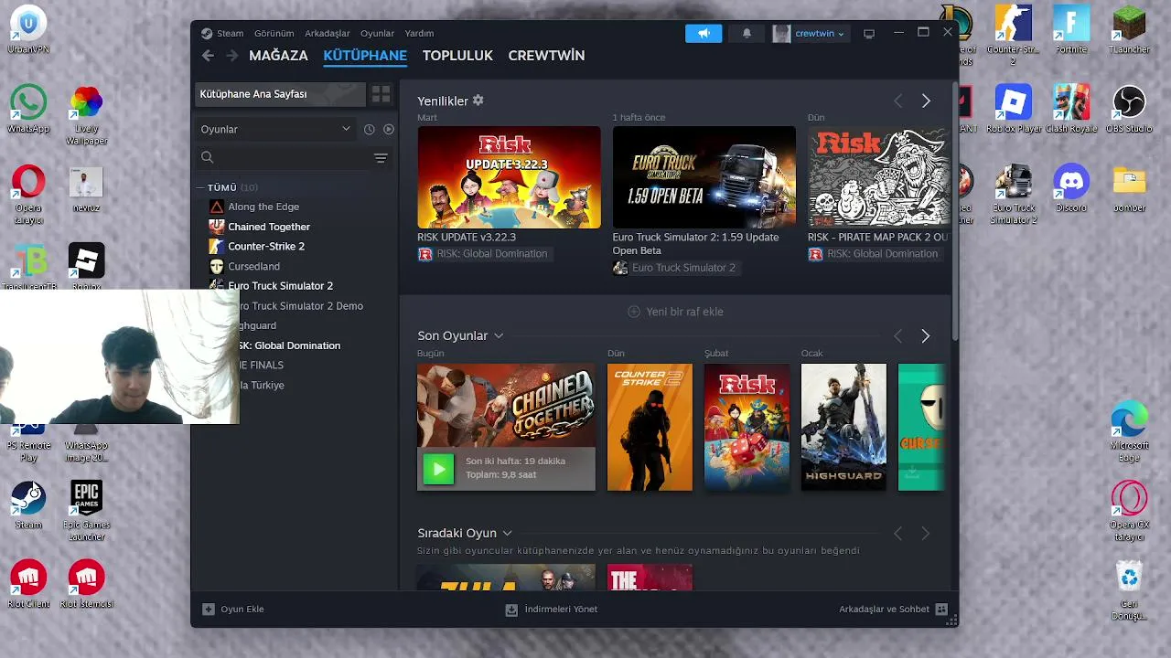Open TLauncher Minecraft desktop icon
Viewport: 1171px width, 658px height.
(x=1129, y=28)
